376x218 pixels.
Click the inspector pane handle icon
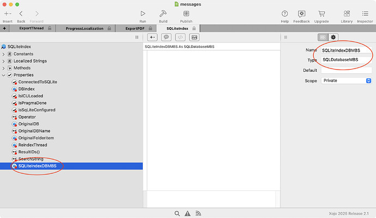[x=286, y=38]
